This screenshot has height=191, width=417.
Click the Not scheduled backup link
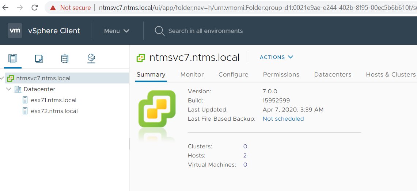(x=283, y=118)
